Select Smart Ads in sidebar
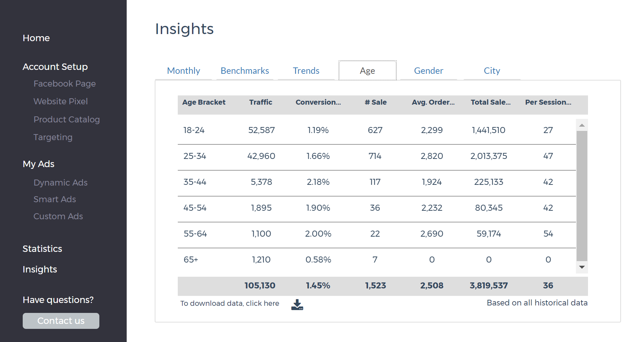The image size is (643, 342). point(55,199)
